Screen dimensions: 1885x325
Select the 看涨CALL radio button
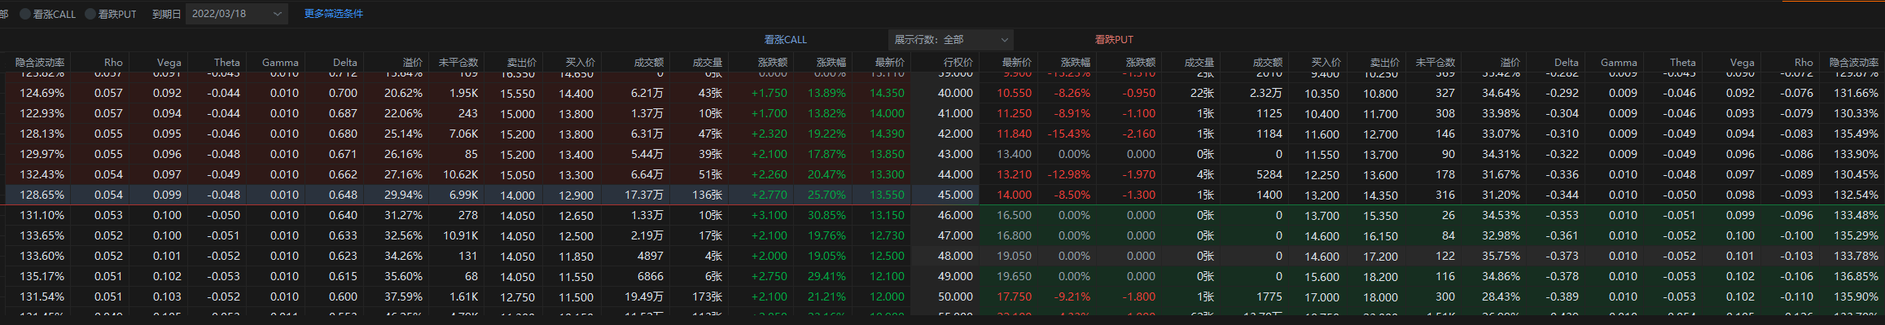click(25, 14)
